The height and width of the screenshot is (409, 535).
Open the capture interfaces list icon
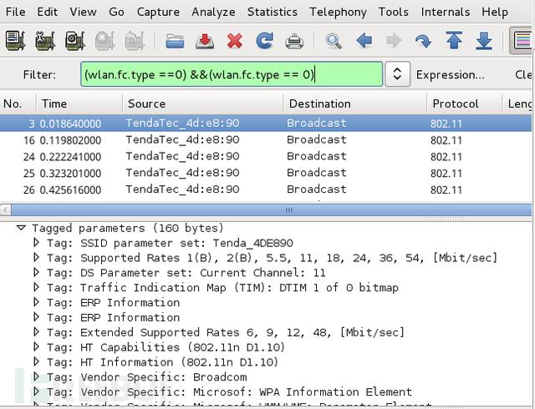coord(15,41)
